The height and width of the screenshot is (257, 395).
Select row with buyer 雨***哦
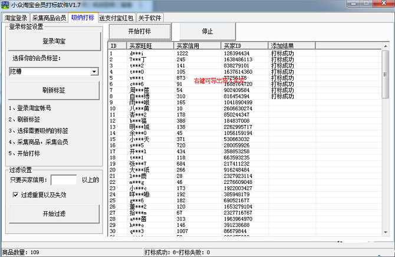pyautogui.click(x=245, y=103)
